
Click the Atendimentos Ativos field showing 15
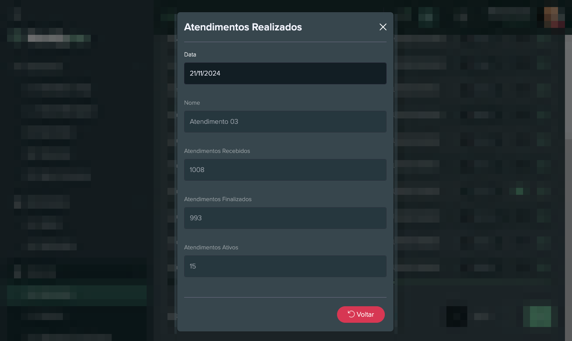tap(285, 266)
